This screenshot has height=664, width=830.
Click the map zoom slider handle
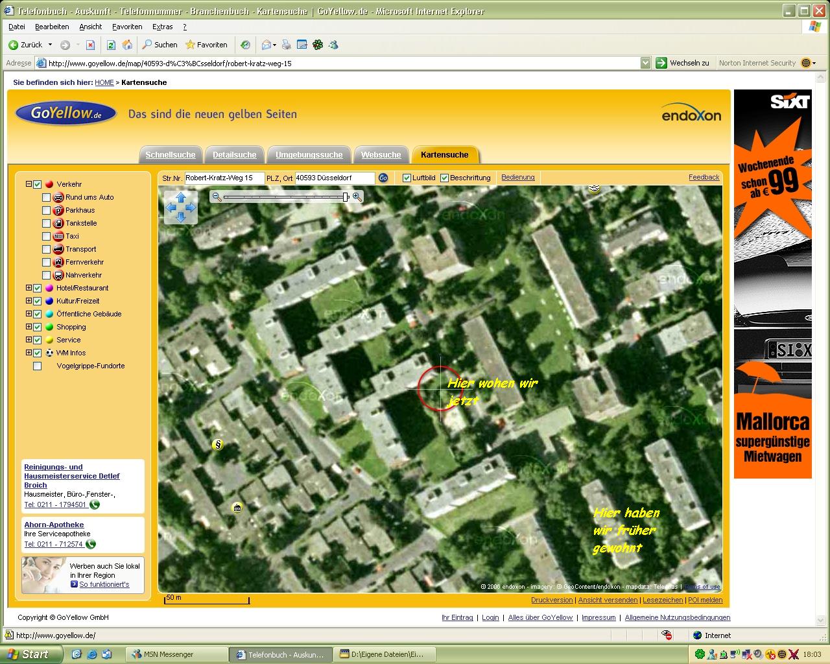(x=346, y=196)
